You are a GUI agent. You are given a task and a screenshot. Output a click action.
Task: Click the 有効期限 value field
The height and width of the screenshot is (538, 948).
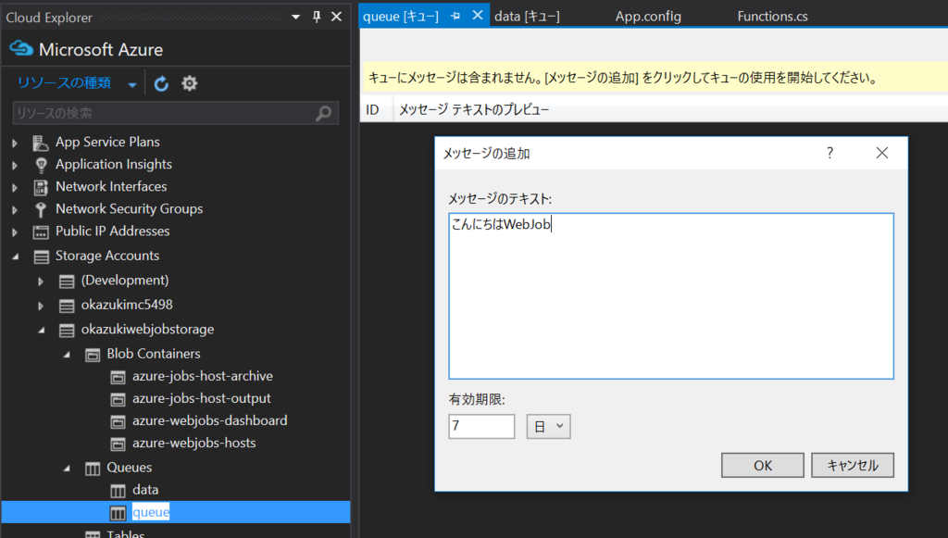pos(481,426)
